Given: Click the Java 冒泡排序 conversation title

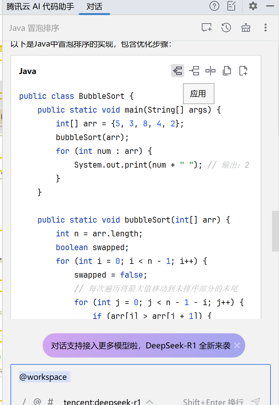Looking at the screenshot, I should (34, 28).
